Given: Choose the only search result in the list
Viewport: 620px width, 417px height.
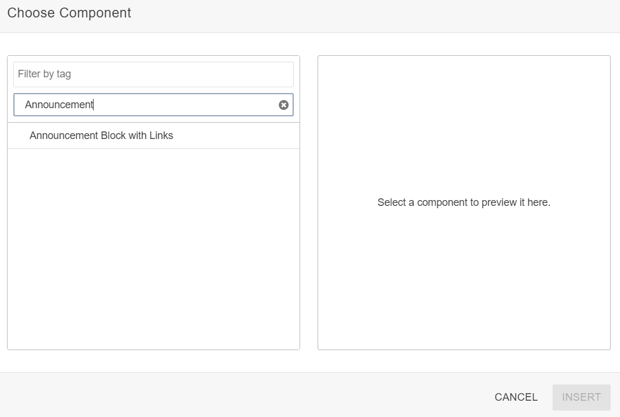Looking at the screenshot, I should (154, 136).
